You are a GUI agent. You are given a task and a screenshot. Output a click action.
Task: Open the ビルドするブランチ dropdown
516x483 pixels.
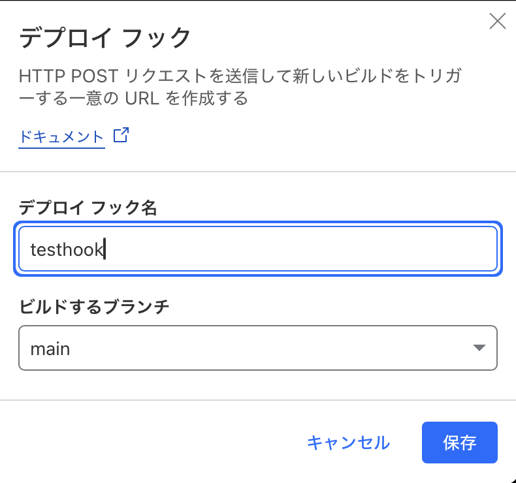258,349
